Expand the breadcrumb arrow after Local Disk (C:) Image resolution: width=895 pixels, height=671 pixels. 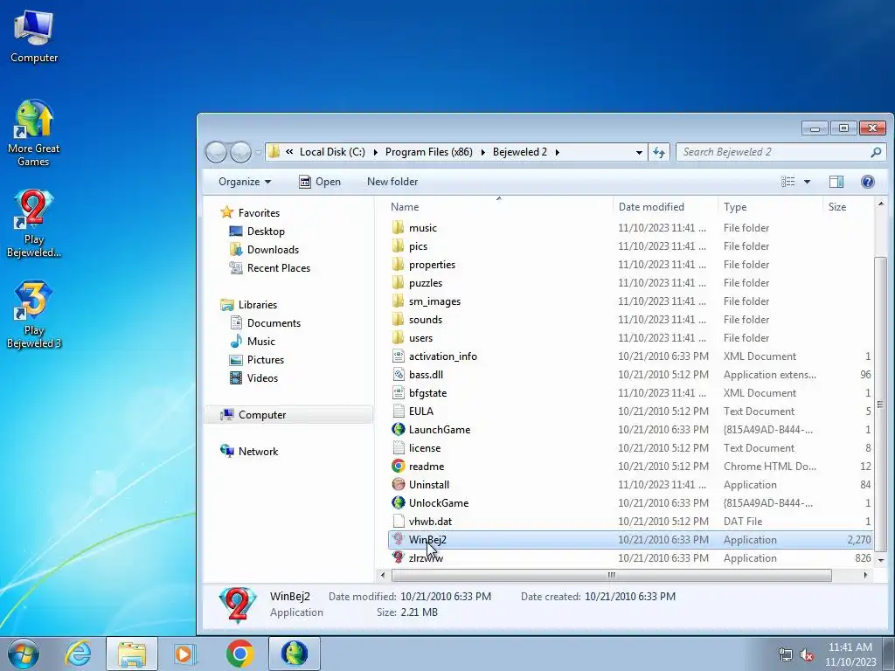[375, 152]
